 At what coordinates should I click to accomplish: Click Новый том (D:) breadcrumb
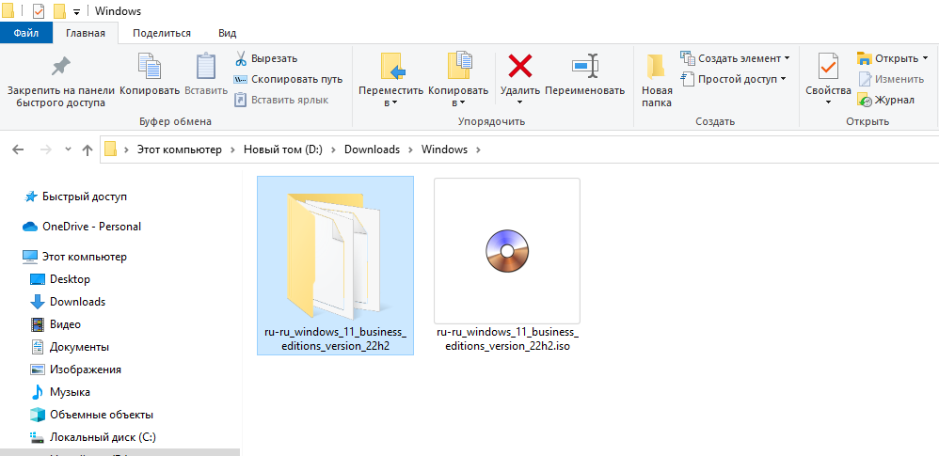point(282,149)
